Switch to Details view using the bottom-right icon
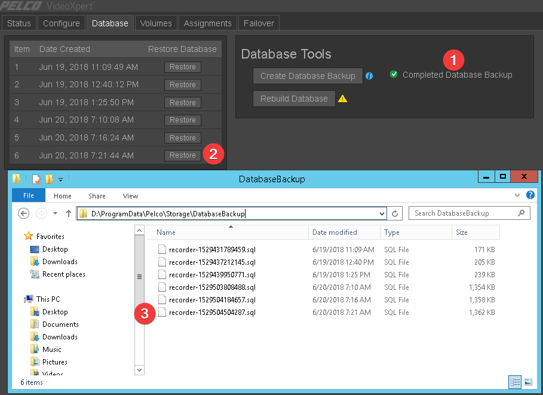Viewport: 543px width, 395px height. tap(515, 382)
